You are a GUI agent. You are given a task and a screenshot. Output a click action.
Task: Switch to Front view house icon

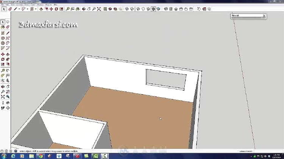(176, 9)
